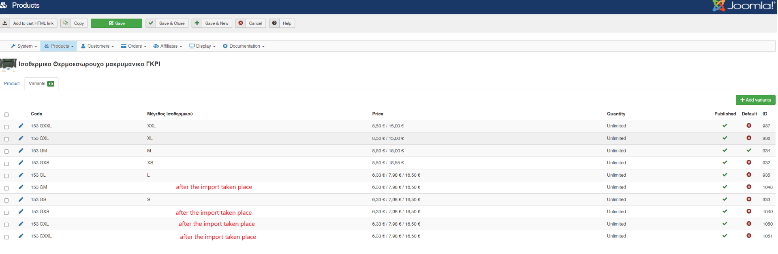778x254 pixels.
Task: Check the box for 153 GM ID 1048
Action: [x=6, y=188]
